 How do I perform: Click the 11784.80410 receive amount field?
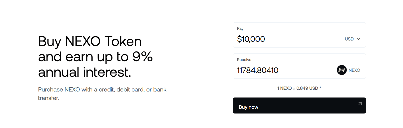click(258, 70)
